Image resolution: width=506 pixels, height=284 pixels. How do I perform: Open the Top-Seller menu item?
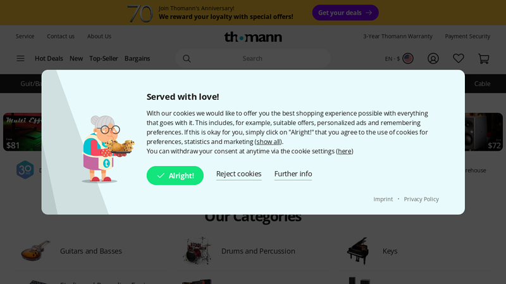[x=104, y=58]
